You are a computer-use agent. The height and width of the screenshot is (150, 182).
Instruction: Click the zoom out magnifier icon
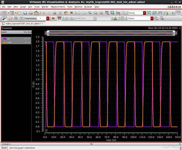(x=101, y=13)
